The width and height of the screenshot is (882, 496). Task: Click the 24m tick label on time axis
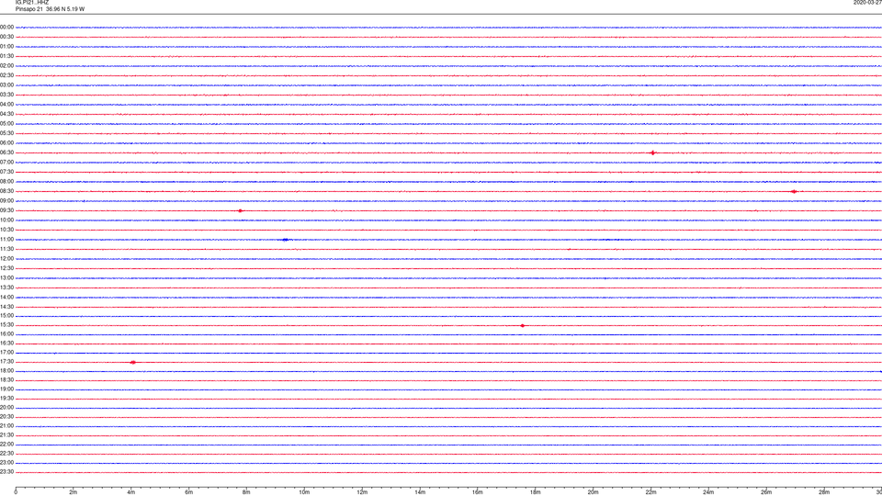[708, 492]
